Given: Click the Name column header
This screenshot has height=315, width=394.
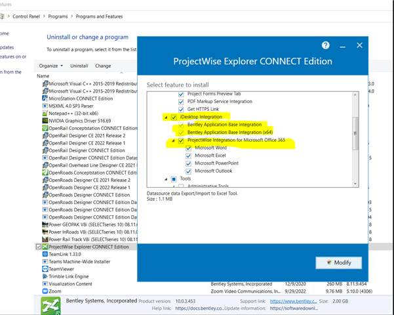Looking at the screenshot, I should pos(43,76).
